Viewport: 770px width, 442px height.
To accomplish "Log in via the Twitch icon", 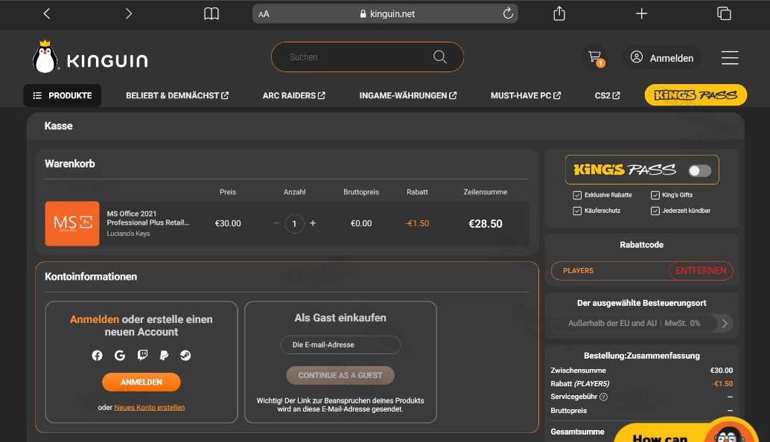I will click(141, 355).
